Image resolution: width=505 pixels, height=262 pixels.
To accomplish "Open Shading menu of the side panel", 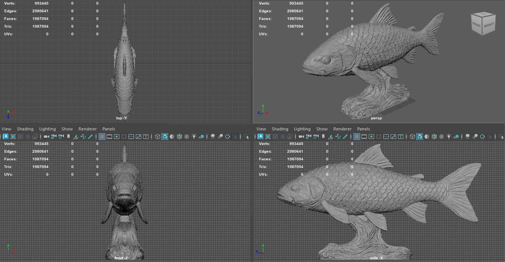I will pos(280,129).
